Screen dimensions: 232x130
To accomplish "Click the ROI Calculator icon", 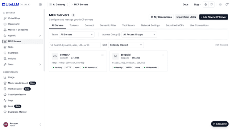I will click(5, 89).
